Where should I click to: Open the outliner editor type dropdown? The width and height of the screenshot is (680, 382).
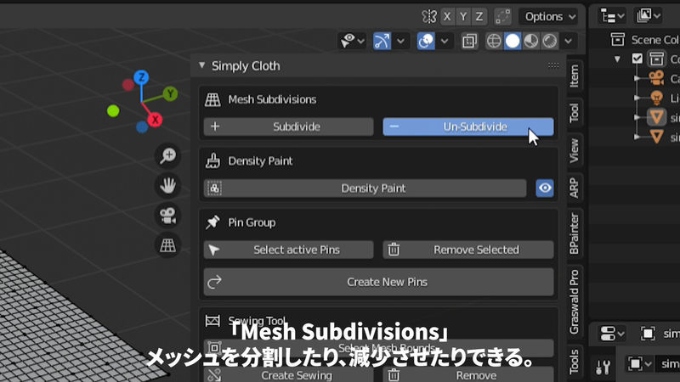pyautogui.click(x=612, y=16)
